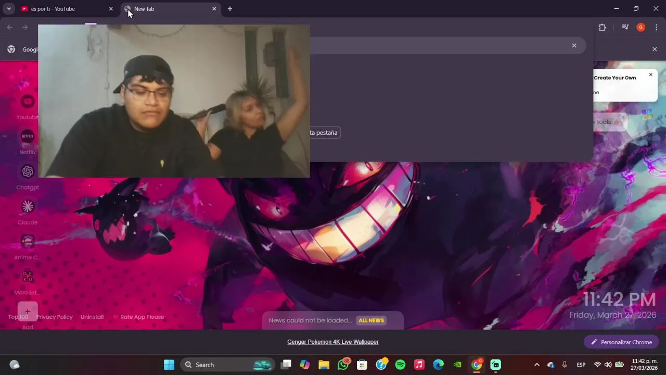Image resolution: width=666 pixels, height=375 pixels.
Task: Open Wi-Fi settings from the system tray
Action: (x=597, y=365)
